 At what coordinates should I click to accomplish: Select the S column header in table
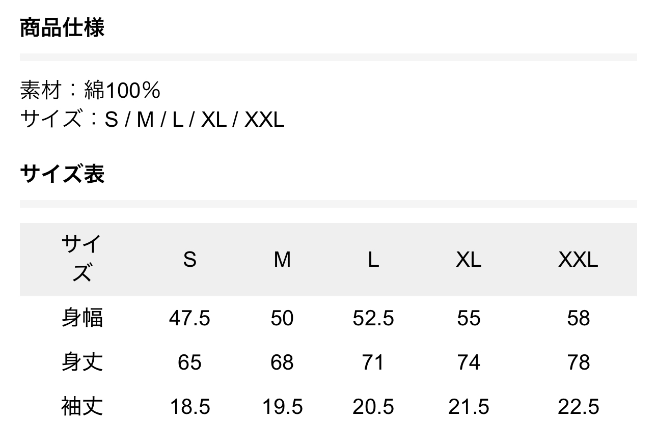click(189, 260)
